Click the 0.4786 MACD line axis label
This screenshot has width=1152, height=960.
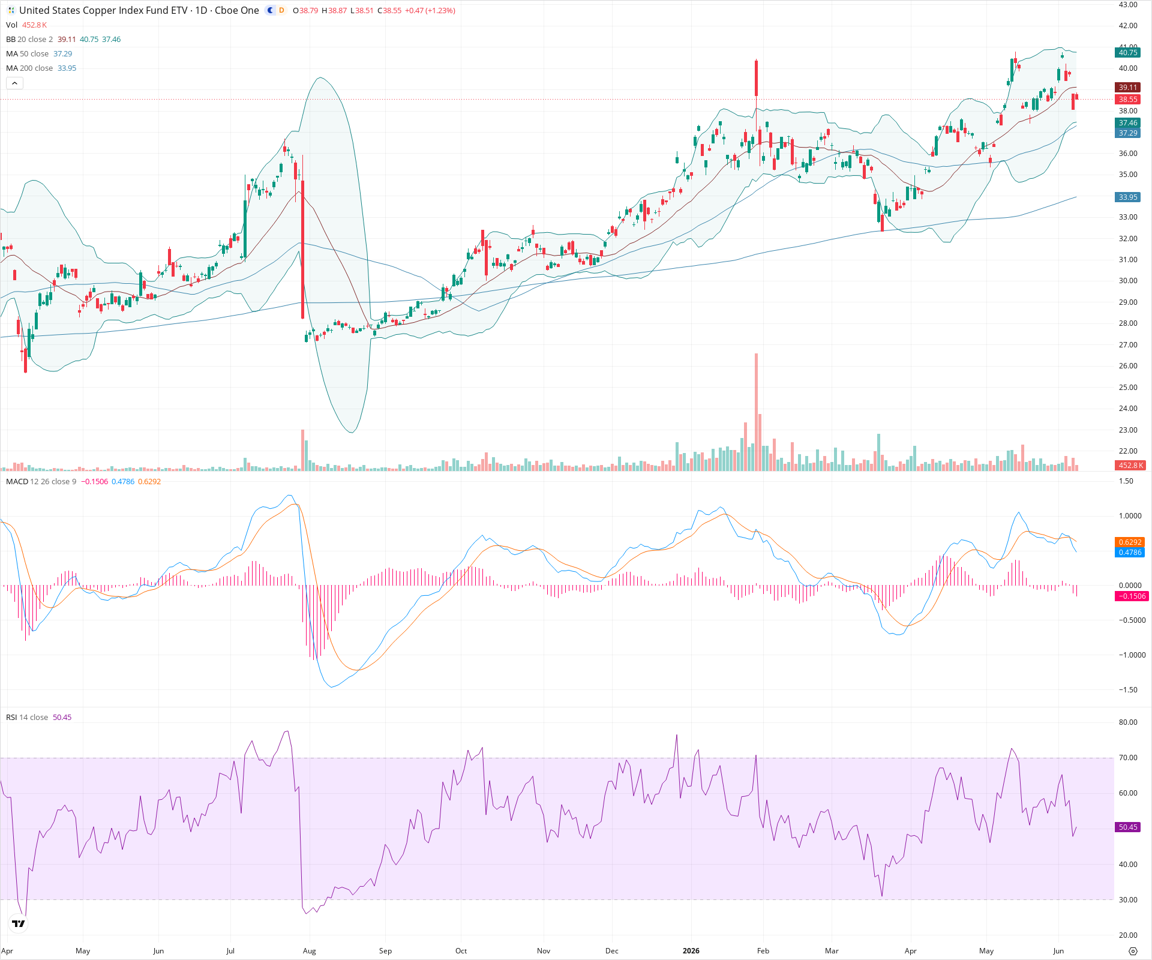1130,553
